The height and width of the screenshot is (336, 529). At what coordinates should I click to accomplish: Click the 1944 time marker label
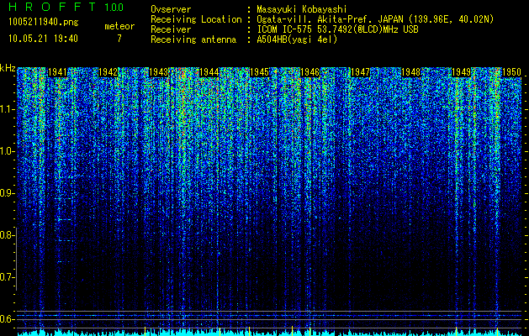click(209, 72)
